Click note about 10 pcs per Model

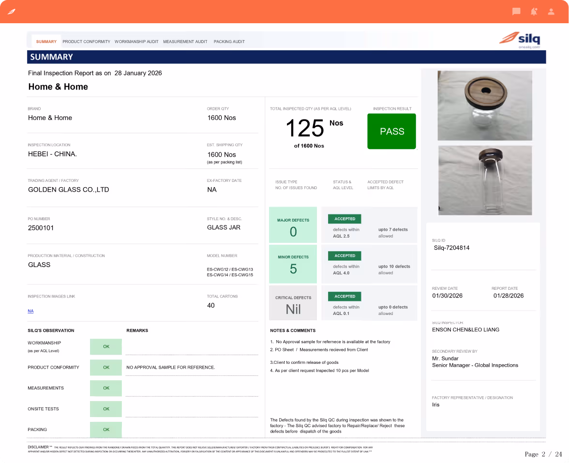319,371
